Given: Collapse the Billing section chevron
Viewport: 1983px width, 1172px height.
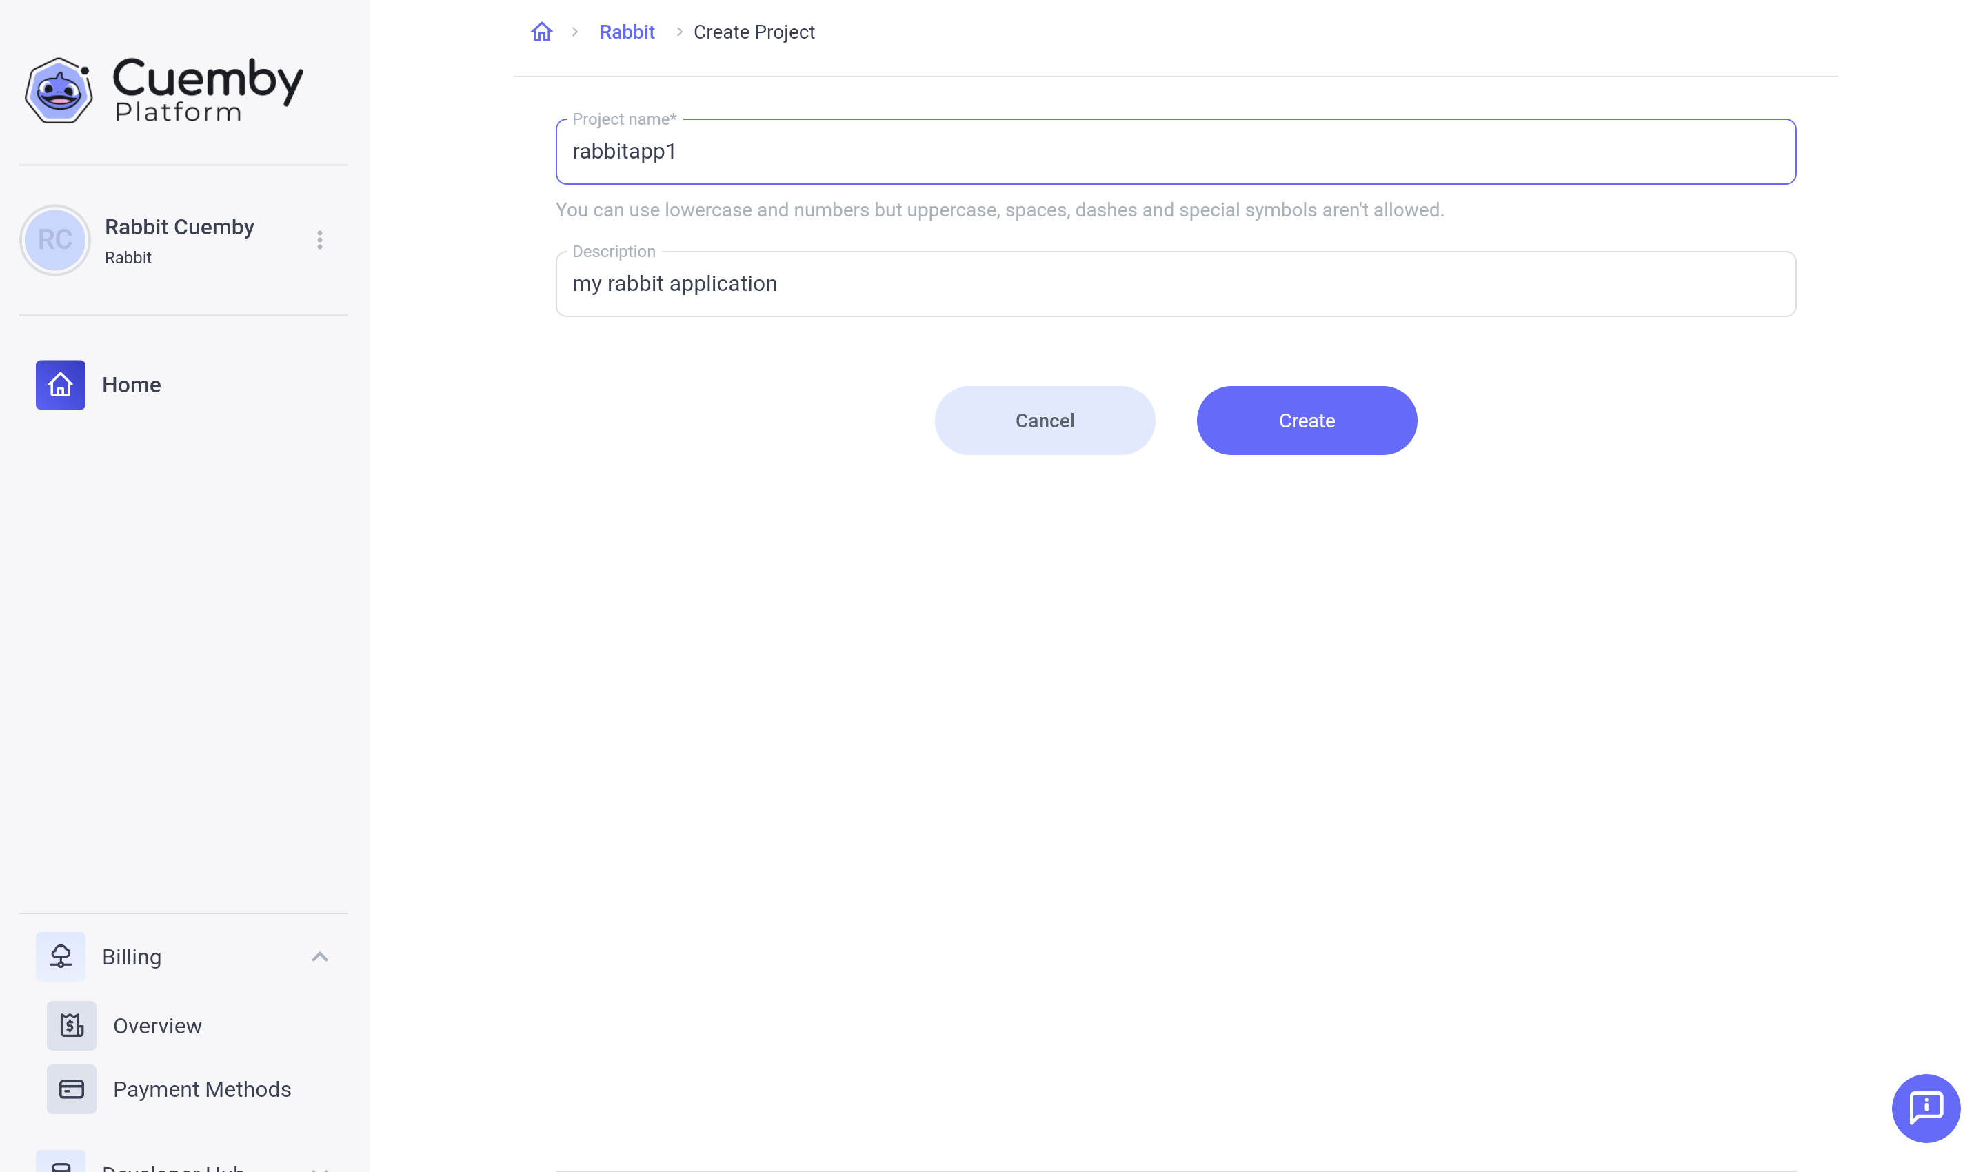Looking at the screenshot, I should click(x=320, y=957).
